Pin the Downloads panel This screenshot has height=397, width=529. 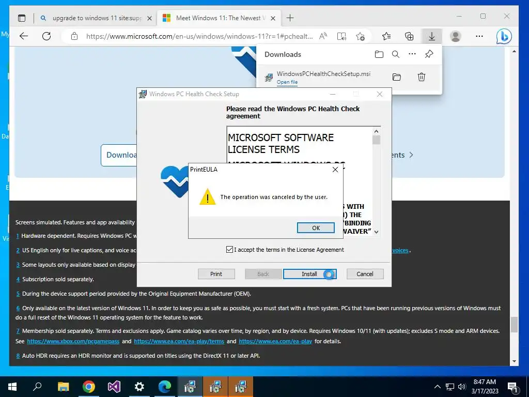click(429, 54)
